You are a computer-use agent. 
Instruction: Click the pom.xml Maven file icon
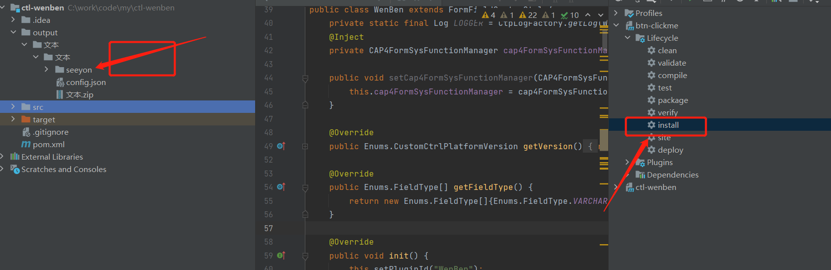[x=26, y=144]
